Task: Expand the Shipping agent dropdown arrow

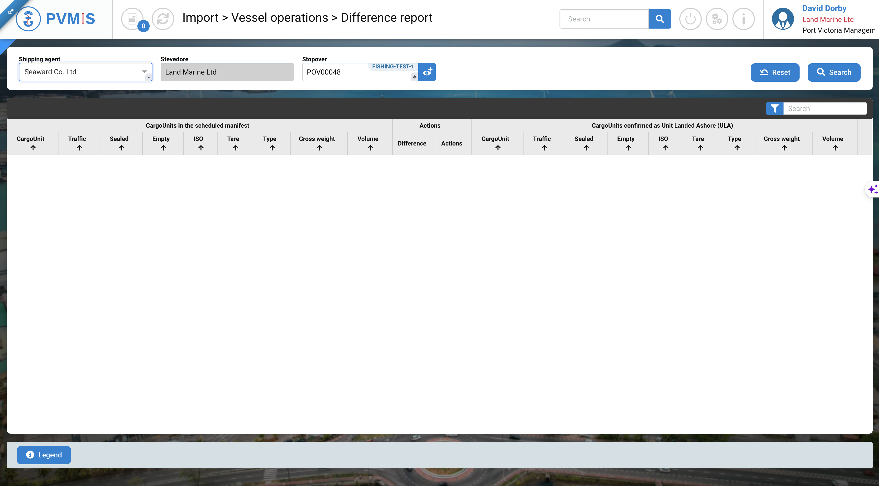Action: [x=144, y=72]
